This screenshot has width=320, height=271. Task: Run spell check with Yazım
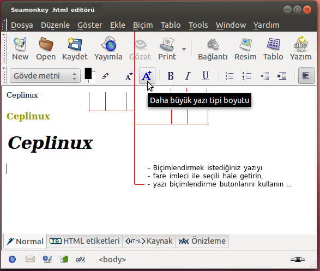[301, 49]
